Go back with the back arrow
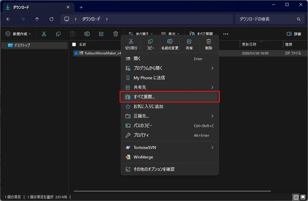 pos(8,19)
